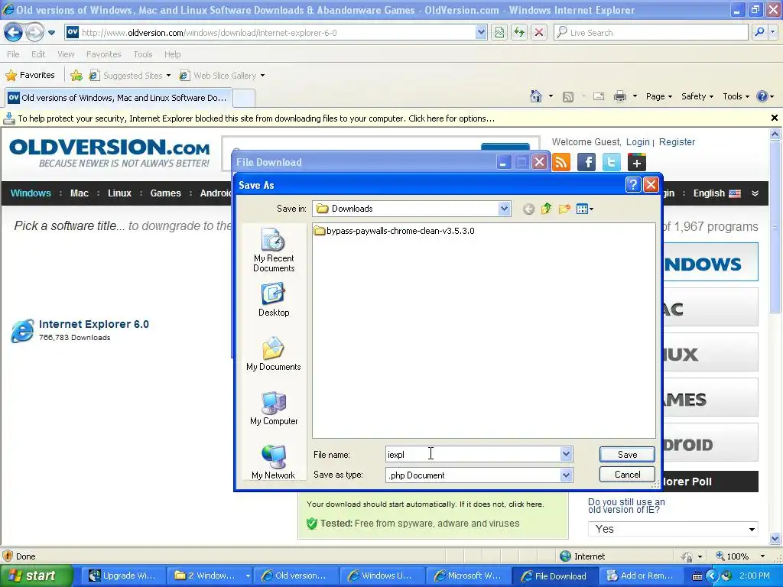
Task: Open Web Slice Gallery favorites item
Action: [222, 76]
